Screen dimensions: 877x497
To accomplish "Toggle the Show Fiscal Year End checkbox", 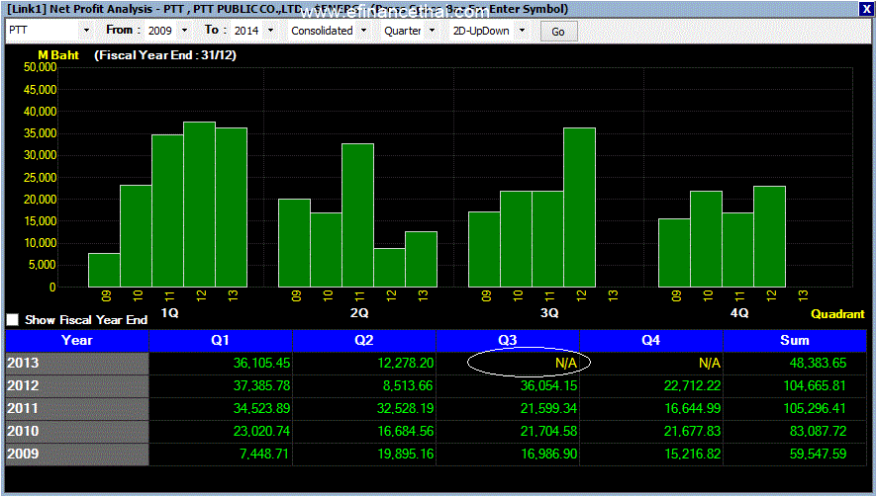I will pyautogui.click(x=12, y=319).
